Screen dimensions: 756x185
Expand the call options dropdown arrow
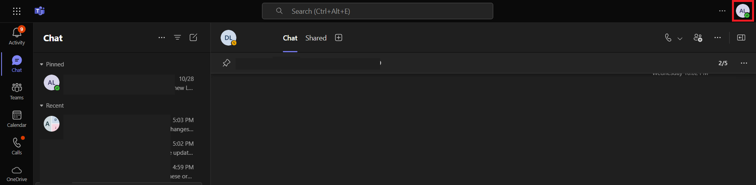click(680, 38)
